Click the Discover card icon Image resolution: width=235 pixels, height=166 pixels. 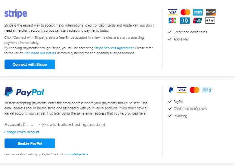(210, 12)
